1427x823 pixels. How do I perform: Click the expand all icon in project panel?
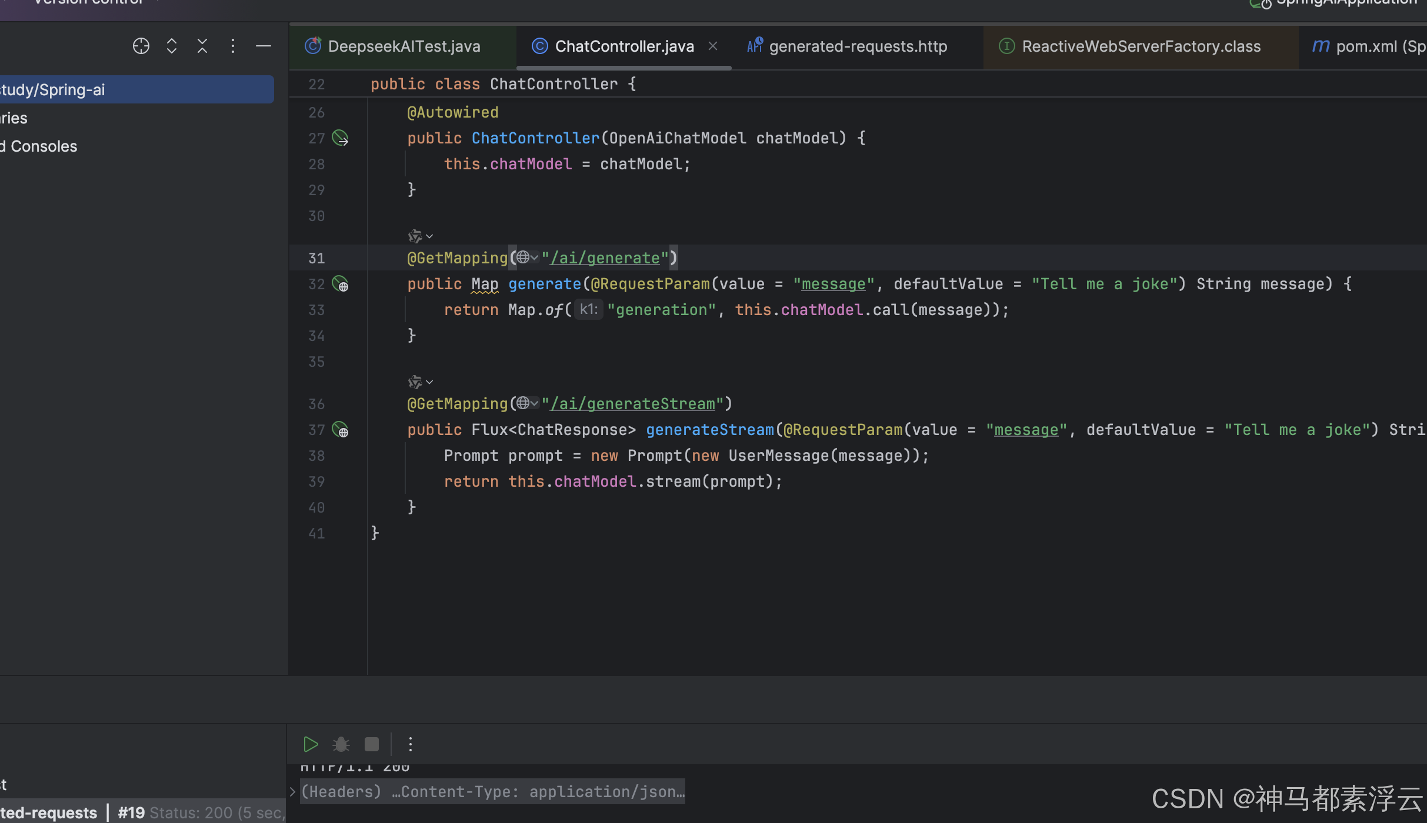[x=172, y=46]
